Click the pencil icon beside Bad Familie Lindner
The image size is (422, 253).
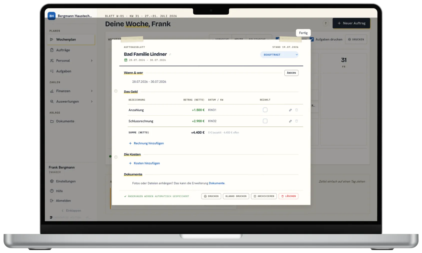pos(170,54)
